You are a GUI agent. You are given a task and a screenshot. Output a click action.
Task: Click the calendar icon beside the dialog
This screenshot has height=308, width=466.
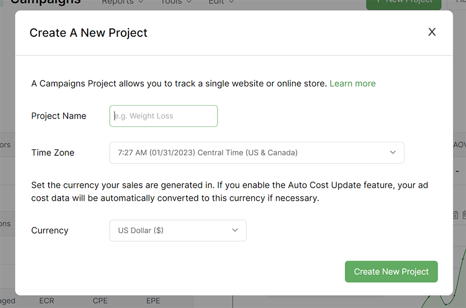(456, 215)
